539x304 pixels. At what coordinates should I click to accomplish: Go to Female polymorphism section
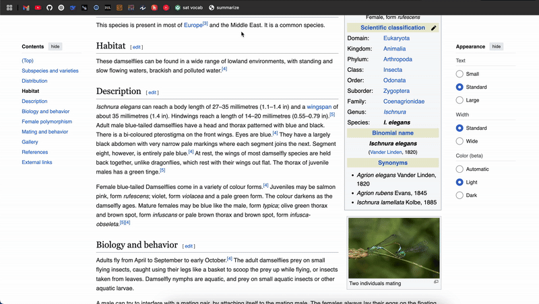[x=46, y=122]
